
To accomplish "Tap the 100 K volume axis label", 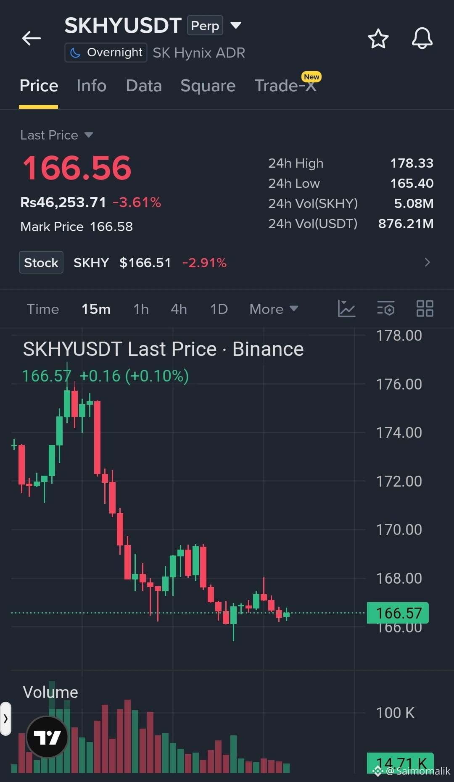I will pos(395,713).
